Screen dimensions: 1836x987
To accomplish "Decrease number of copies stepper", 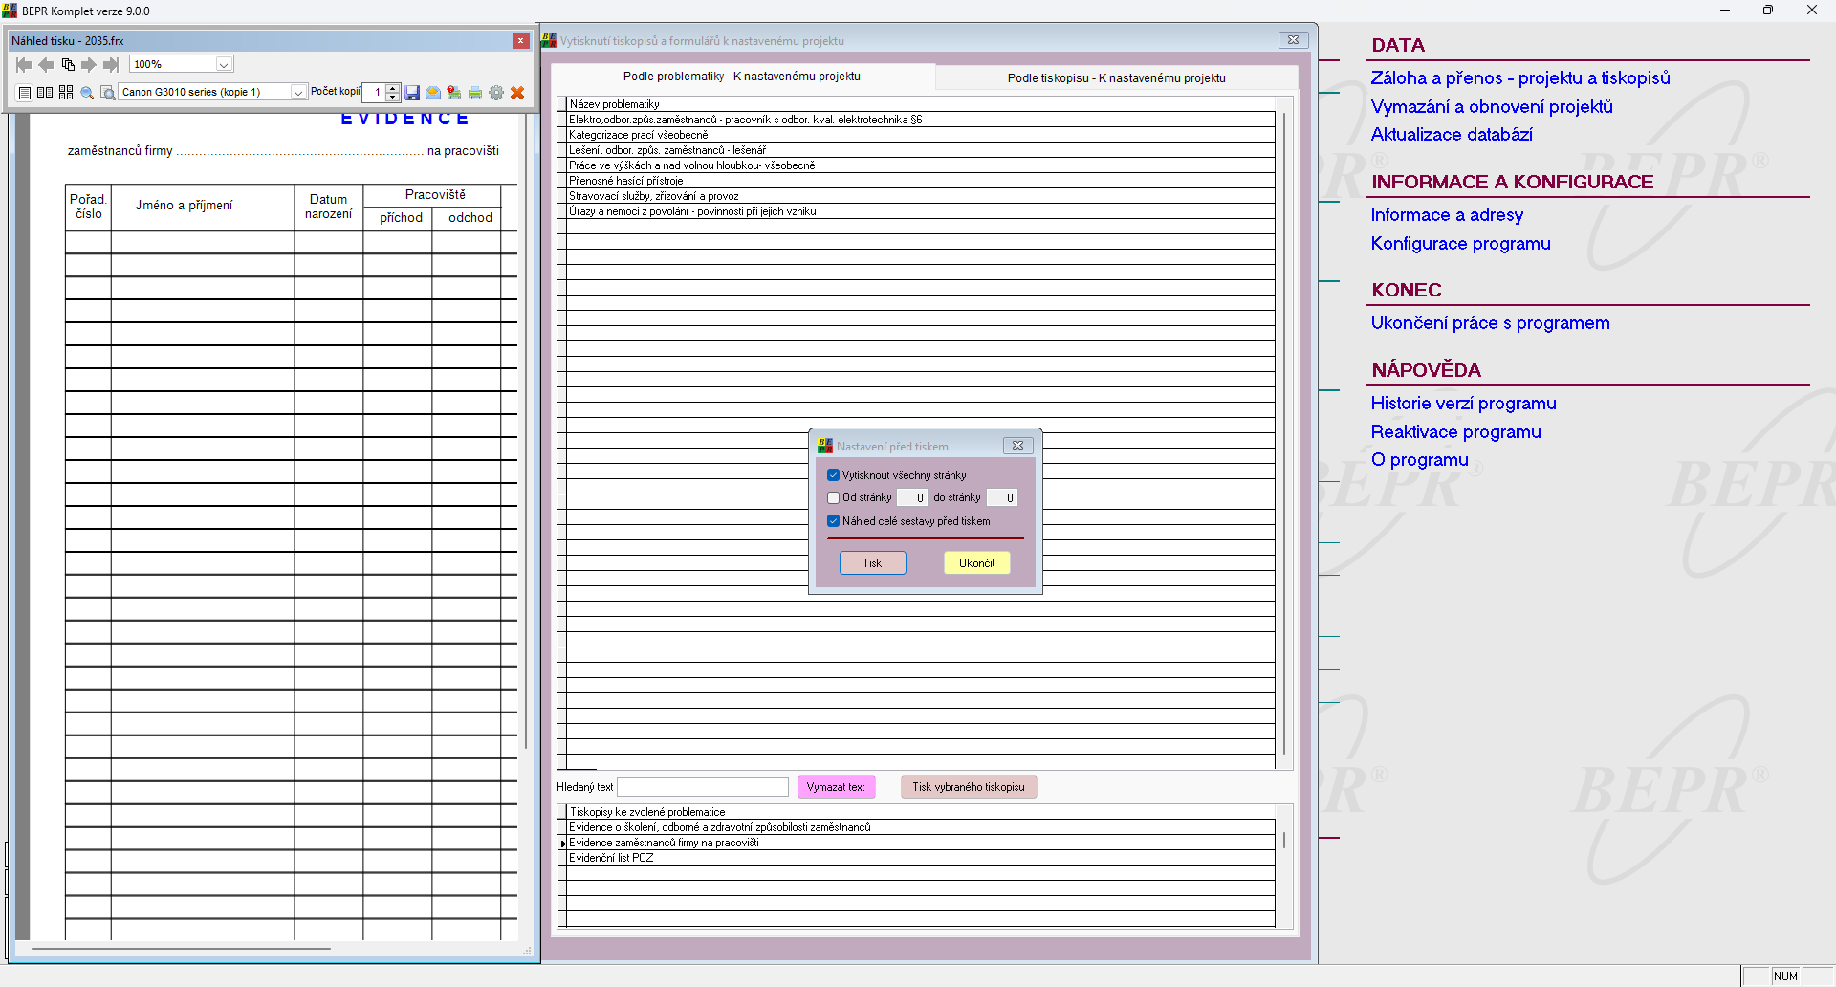I will (x=393, y=98).
